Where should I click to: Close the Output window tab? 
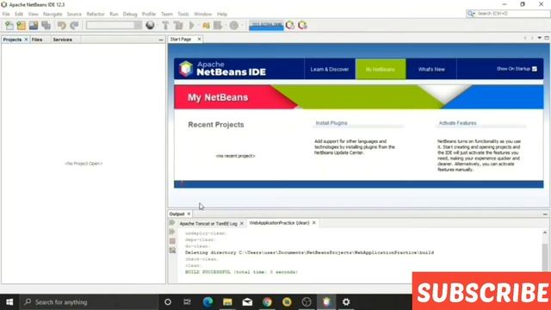coord(189,214)
